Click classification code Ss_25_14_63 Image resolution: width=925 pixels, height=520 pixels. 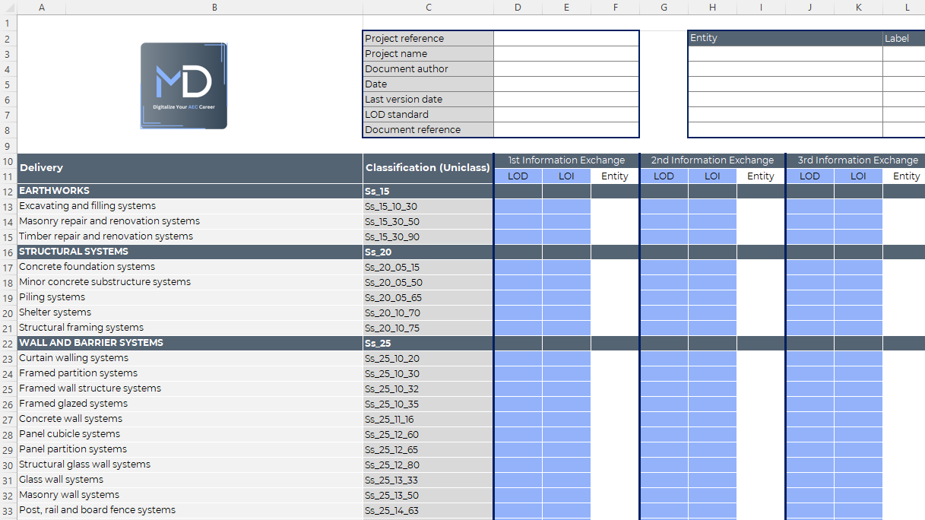pos(428,510)
